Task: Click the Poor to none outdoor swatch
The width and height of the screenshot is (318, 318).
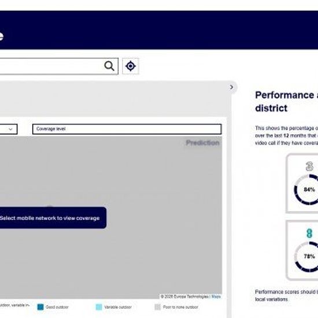Action: pos(158,307)
